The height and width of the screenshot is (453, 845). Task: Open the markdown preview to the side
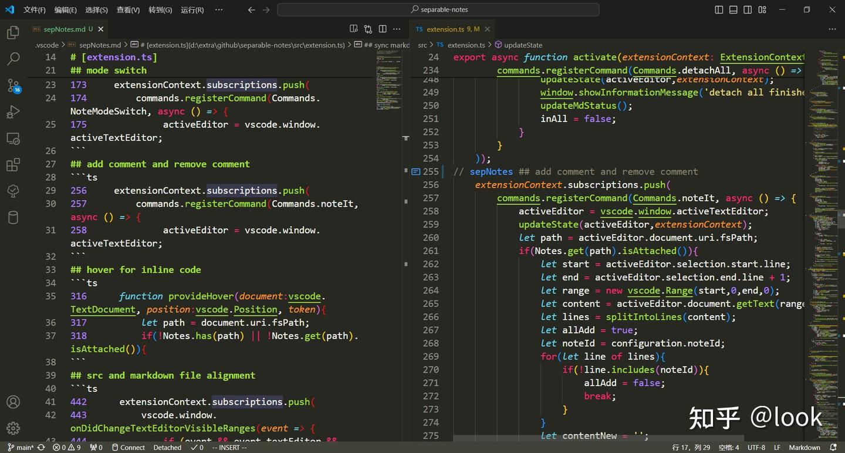354,29
